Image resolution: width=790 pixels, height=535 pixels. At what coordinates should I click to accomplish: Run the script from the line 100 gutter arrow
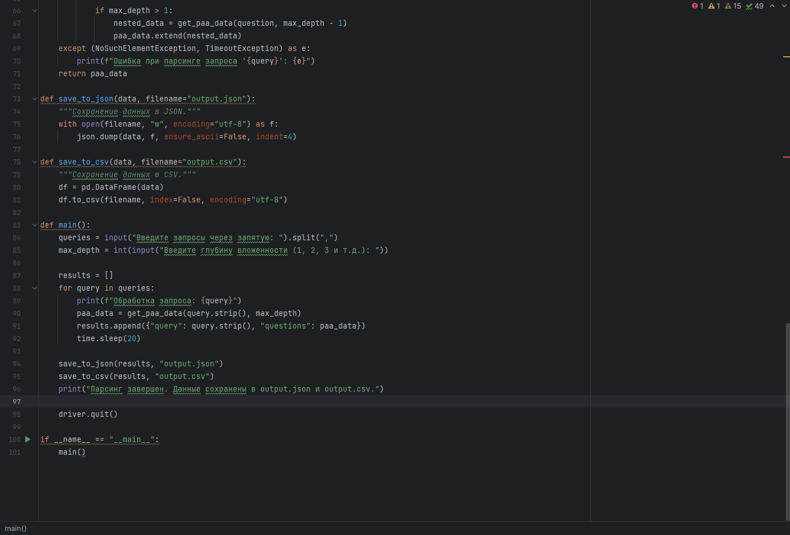pos(28,439)
